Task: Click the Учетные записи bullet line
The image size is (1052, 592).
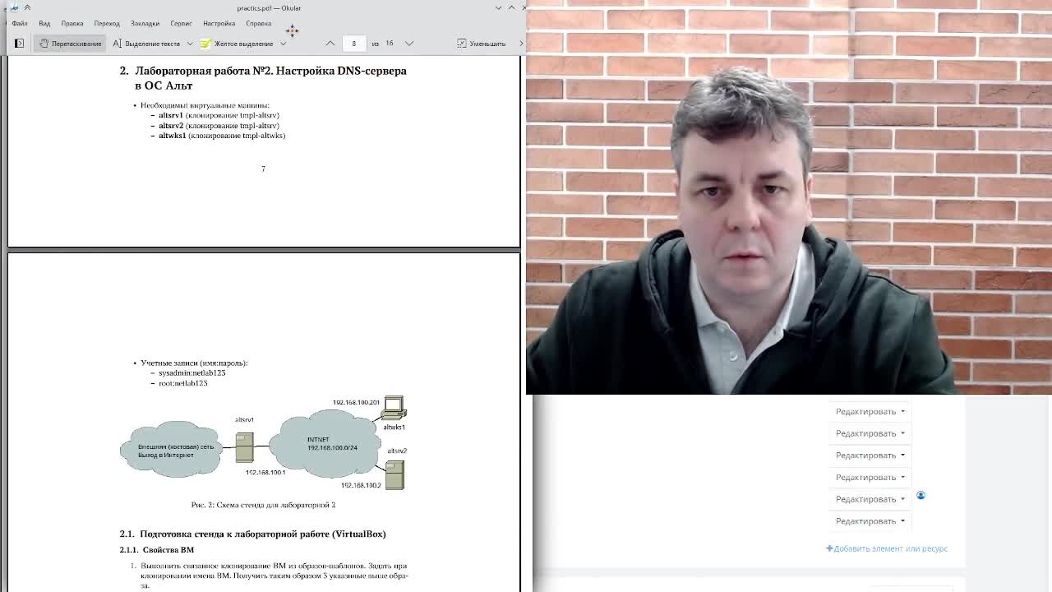Action: [194, 363]
